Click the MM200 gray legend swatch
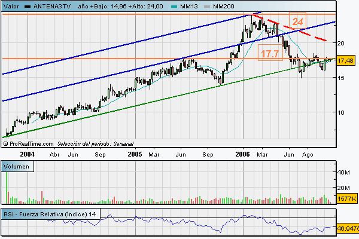The width and height of the screenshot is (359, 239). [x=207, y=7]
